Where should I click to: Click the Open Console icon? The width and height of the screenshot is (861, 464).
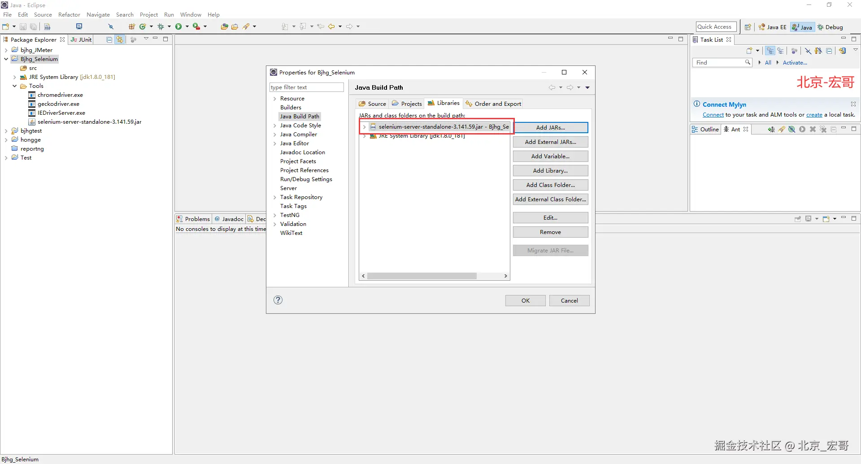tap(826, 219)
